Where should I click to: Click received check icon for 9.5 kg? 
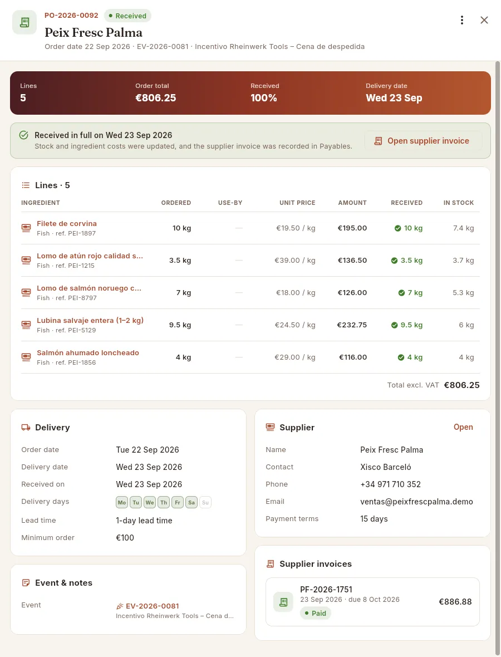coord(394,325)
